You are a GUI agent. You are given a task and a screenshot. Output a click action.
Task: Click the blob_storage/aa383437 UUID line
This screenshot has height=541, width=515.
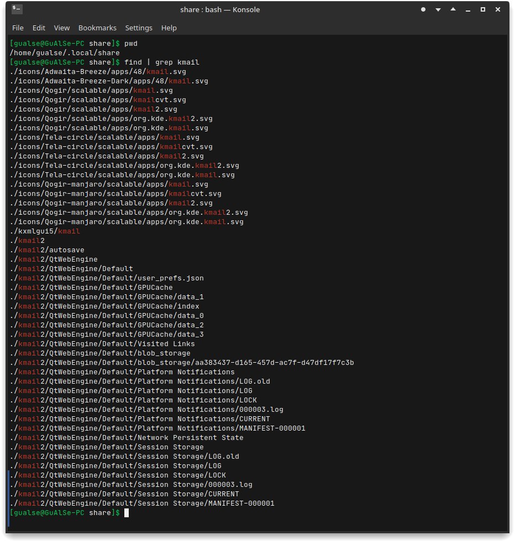pos(182,363)
